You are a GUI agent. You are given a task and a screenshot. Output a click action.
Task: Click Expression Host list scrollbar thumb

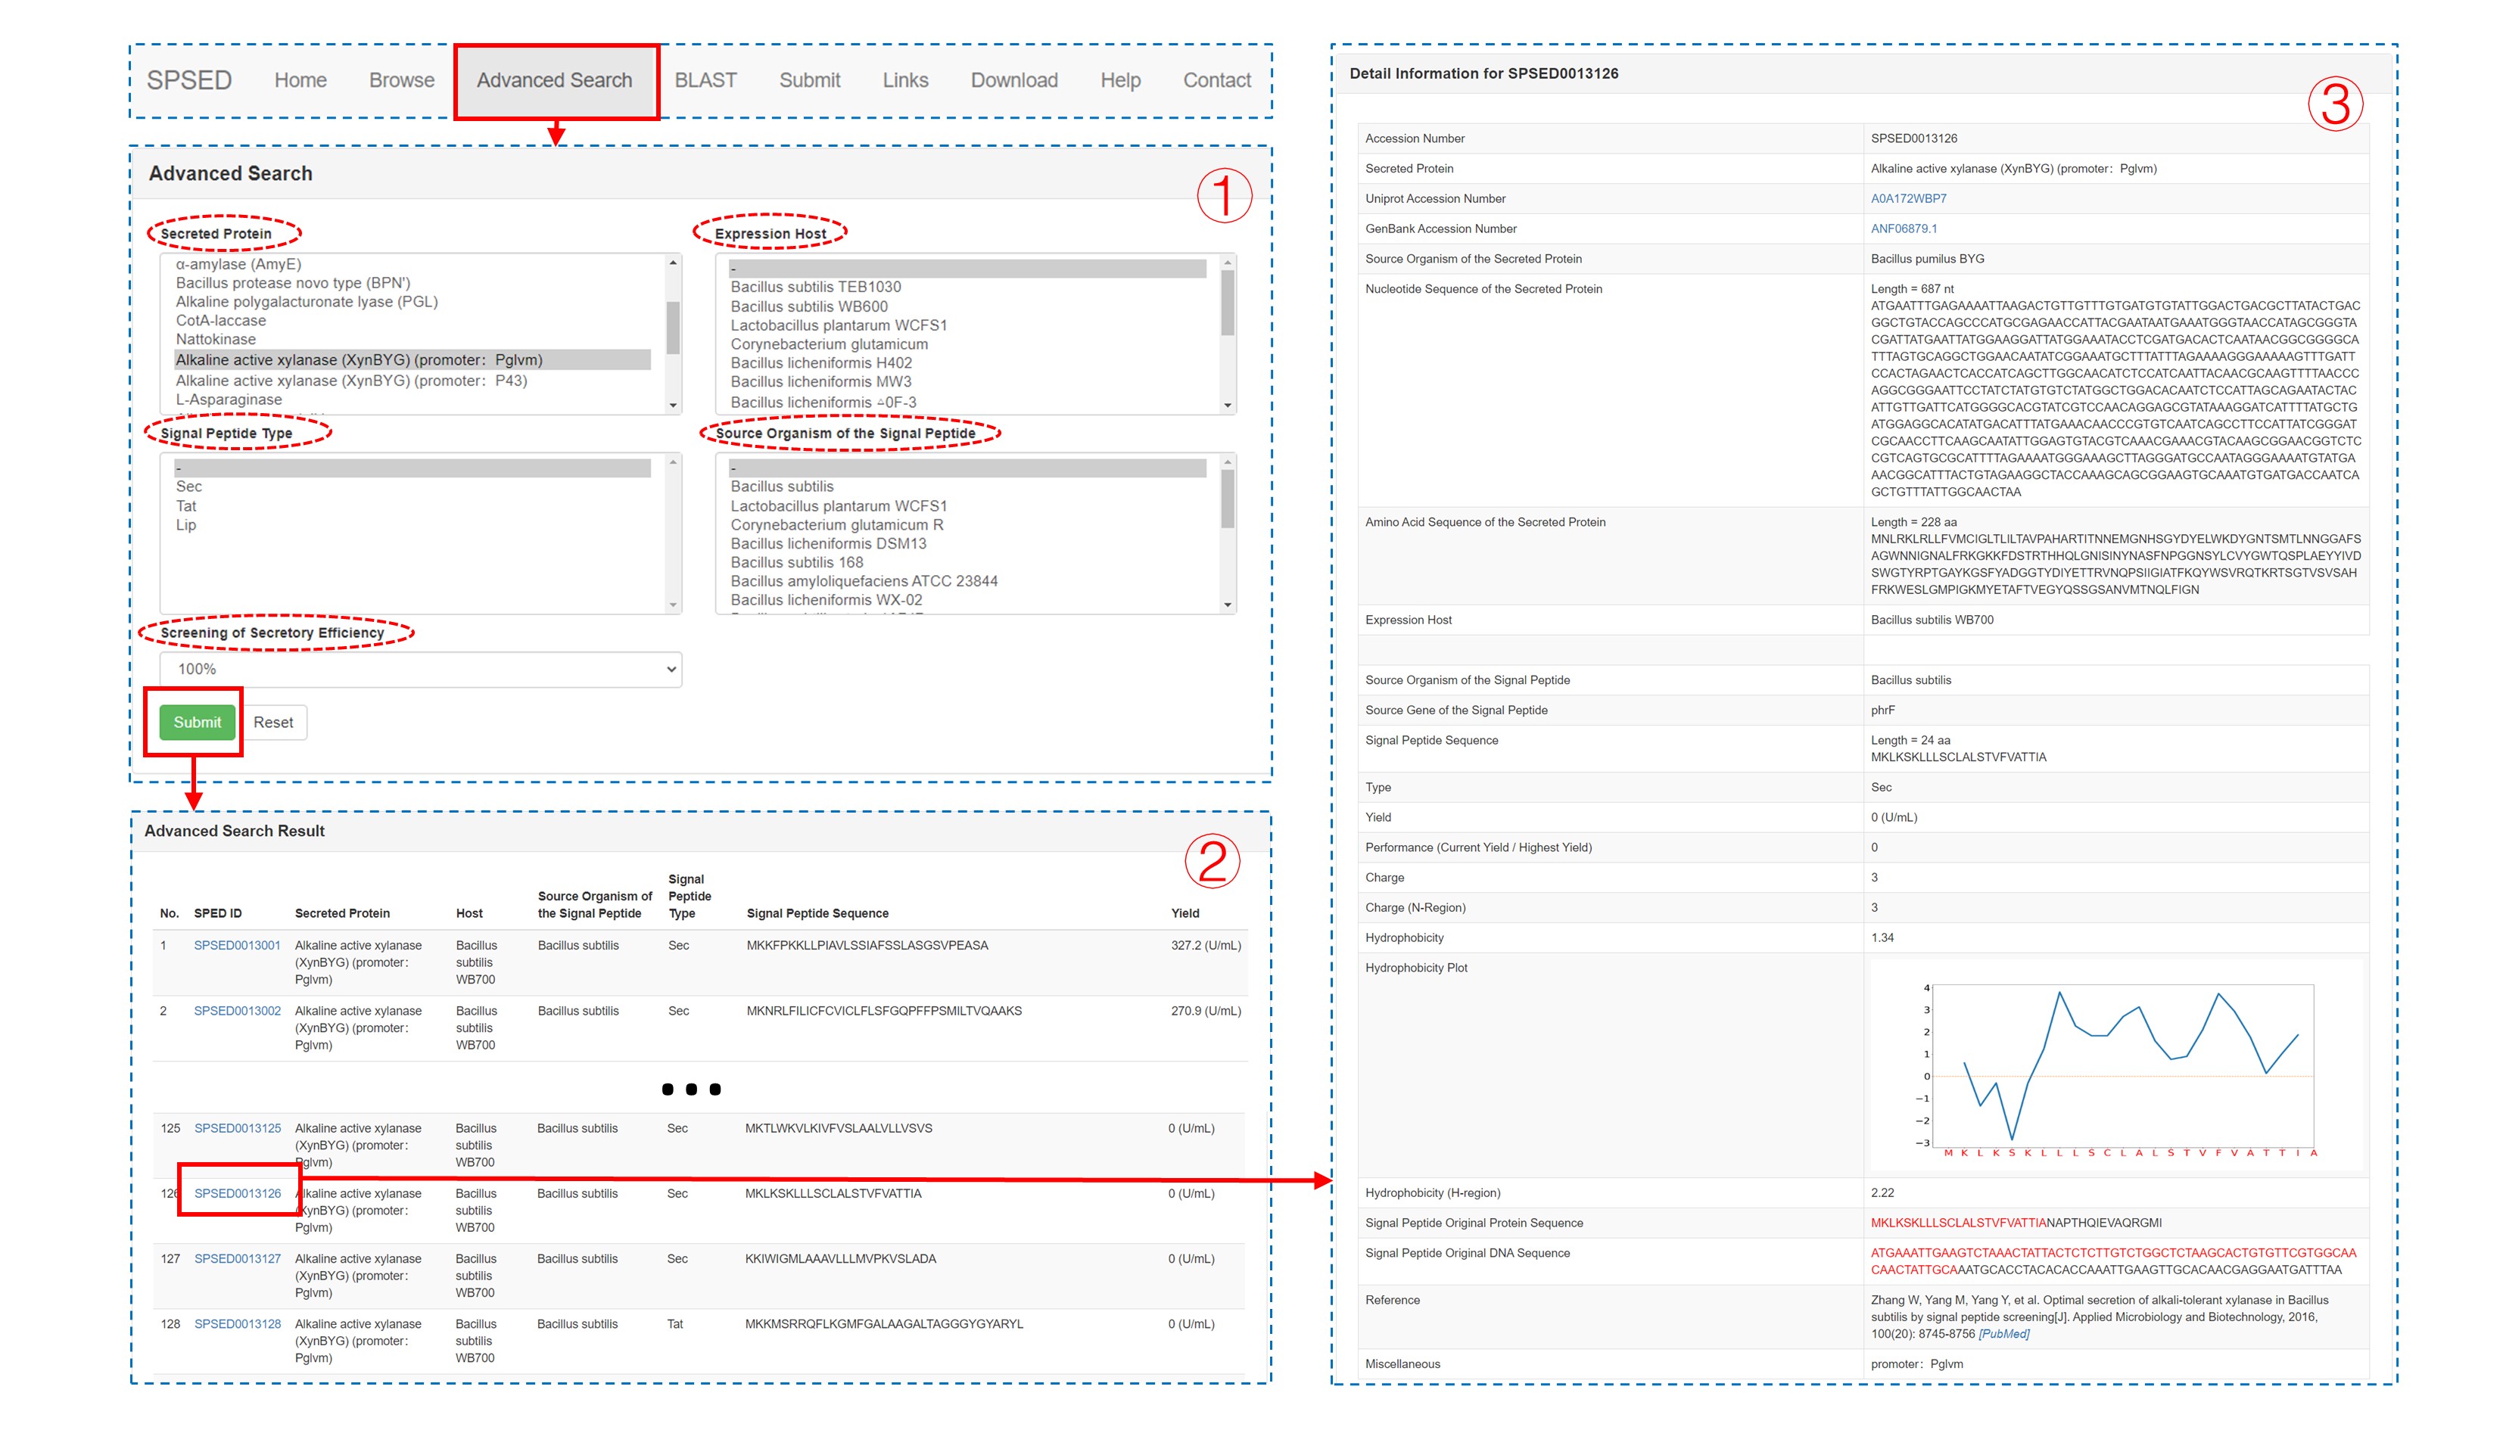click(1228, 303)
